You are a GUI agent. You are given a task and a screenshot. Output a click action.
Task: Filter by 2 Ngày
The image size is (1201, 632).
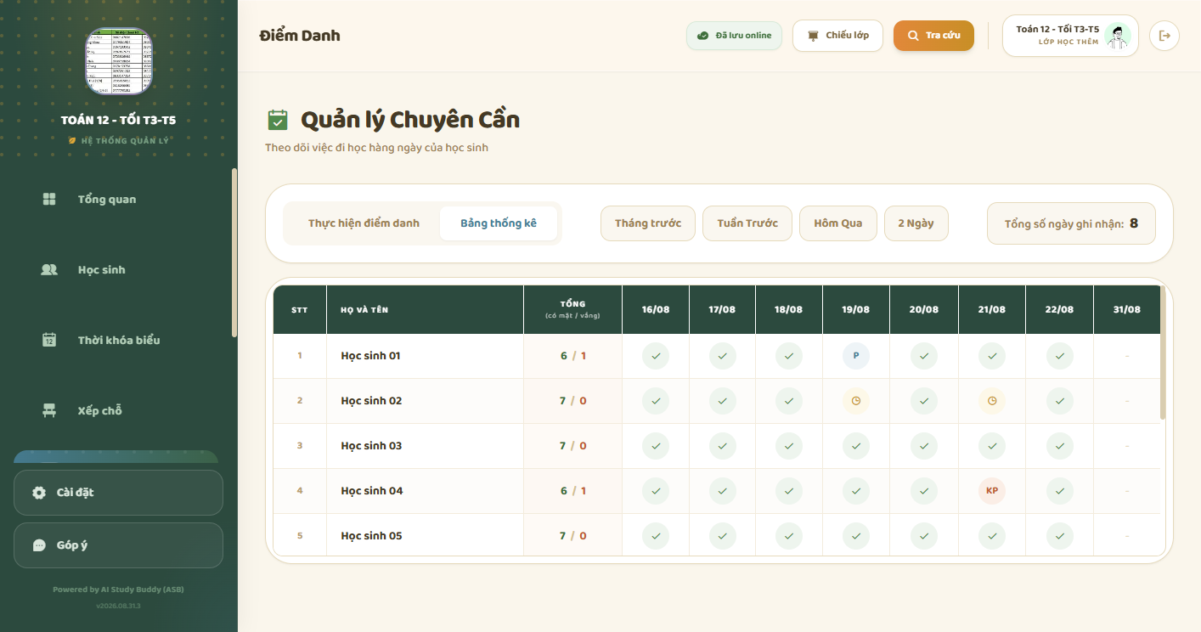[916, 223]
